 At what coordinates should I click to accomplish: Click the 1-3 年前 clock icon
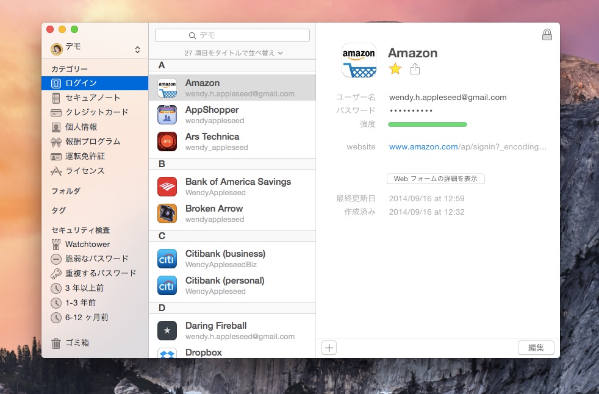point(56,303)
